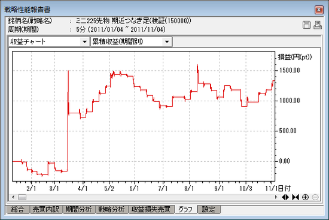Click the 損益(円(pt)) axis title
Screen dimensions: 329x220
[x=295, y=57]
